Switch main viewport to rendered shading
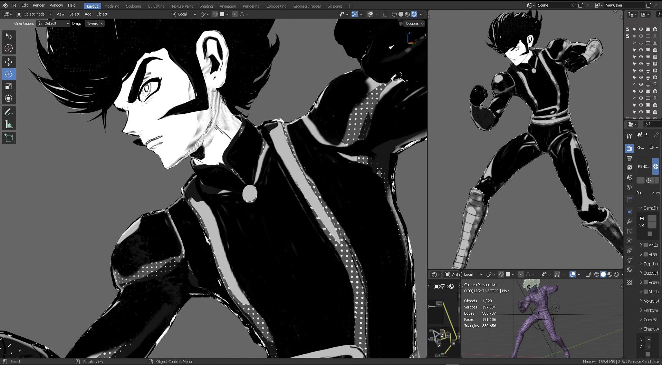 pyautogui.click(x=414, y=14)
